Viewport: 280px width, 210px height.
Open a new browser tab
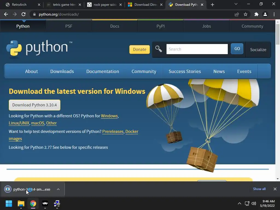[x=212, y=5]
